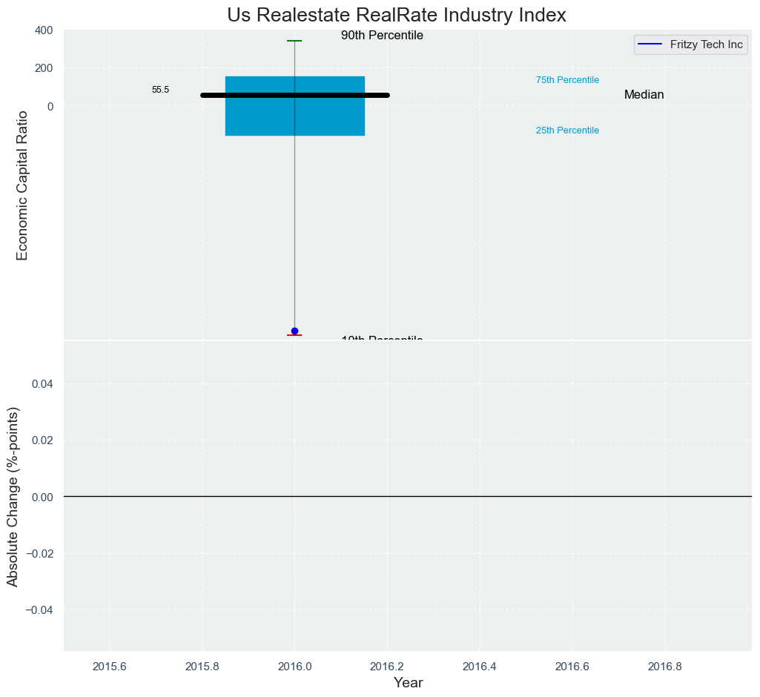This screenshot has height=697, width=760.
Task: Click the blue line sample in legend
Action: click(650, 44)
